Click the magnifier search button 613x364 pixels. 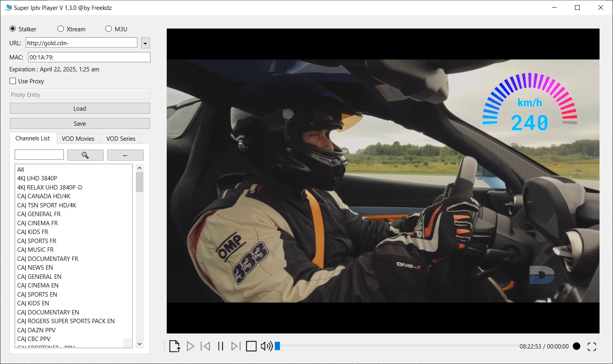pos(86,155)
